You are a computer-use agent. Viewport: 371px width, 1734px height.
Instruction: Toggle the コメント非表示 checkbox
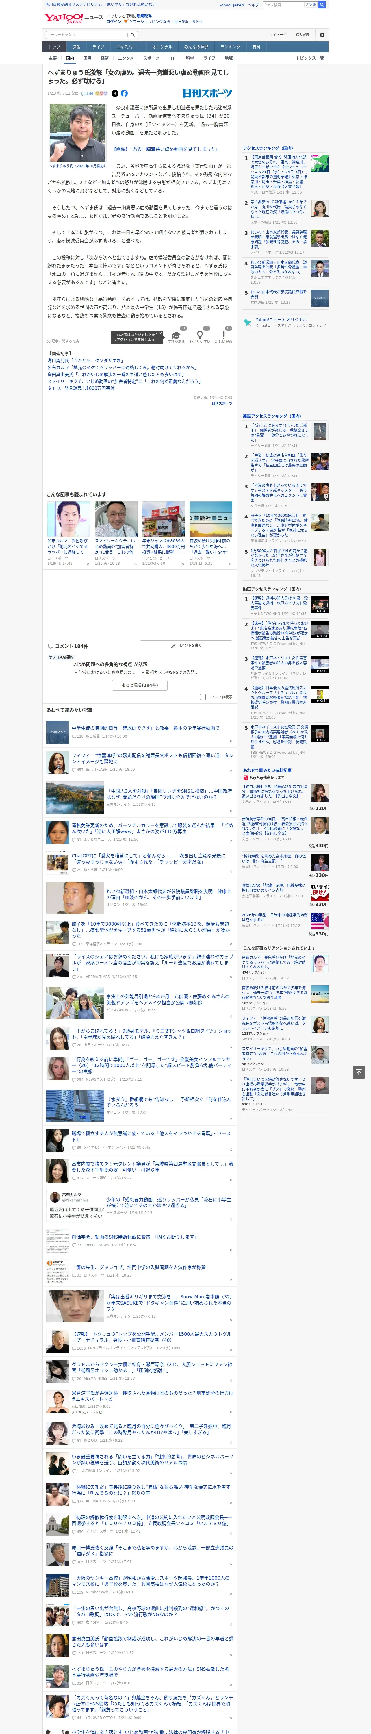coord(203,697)
